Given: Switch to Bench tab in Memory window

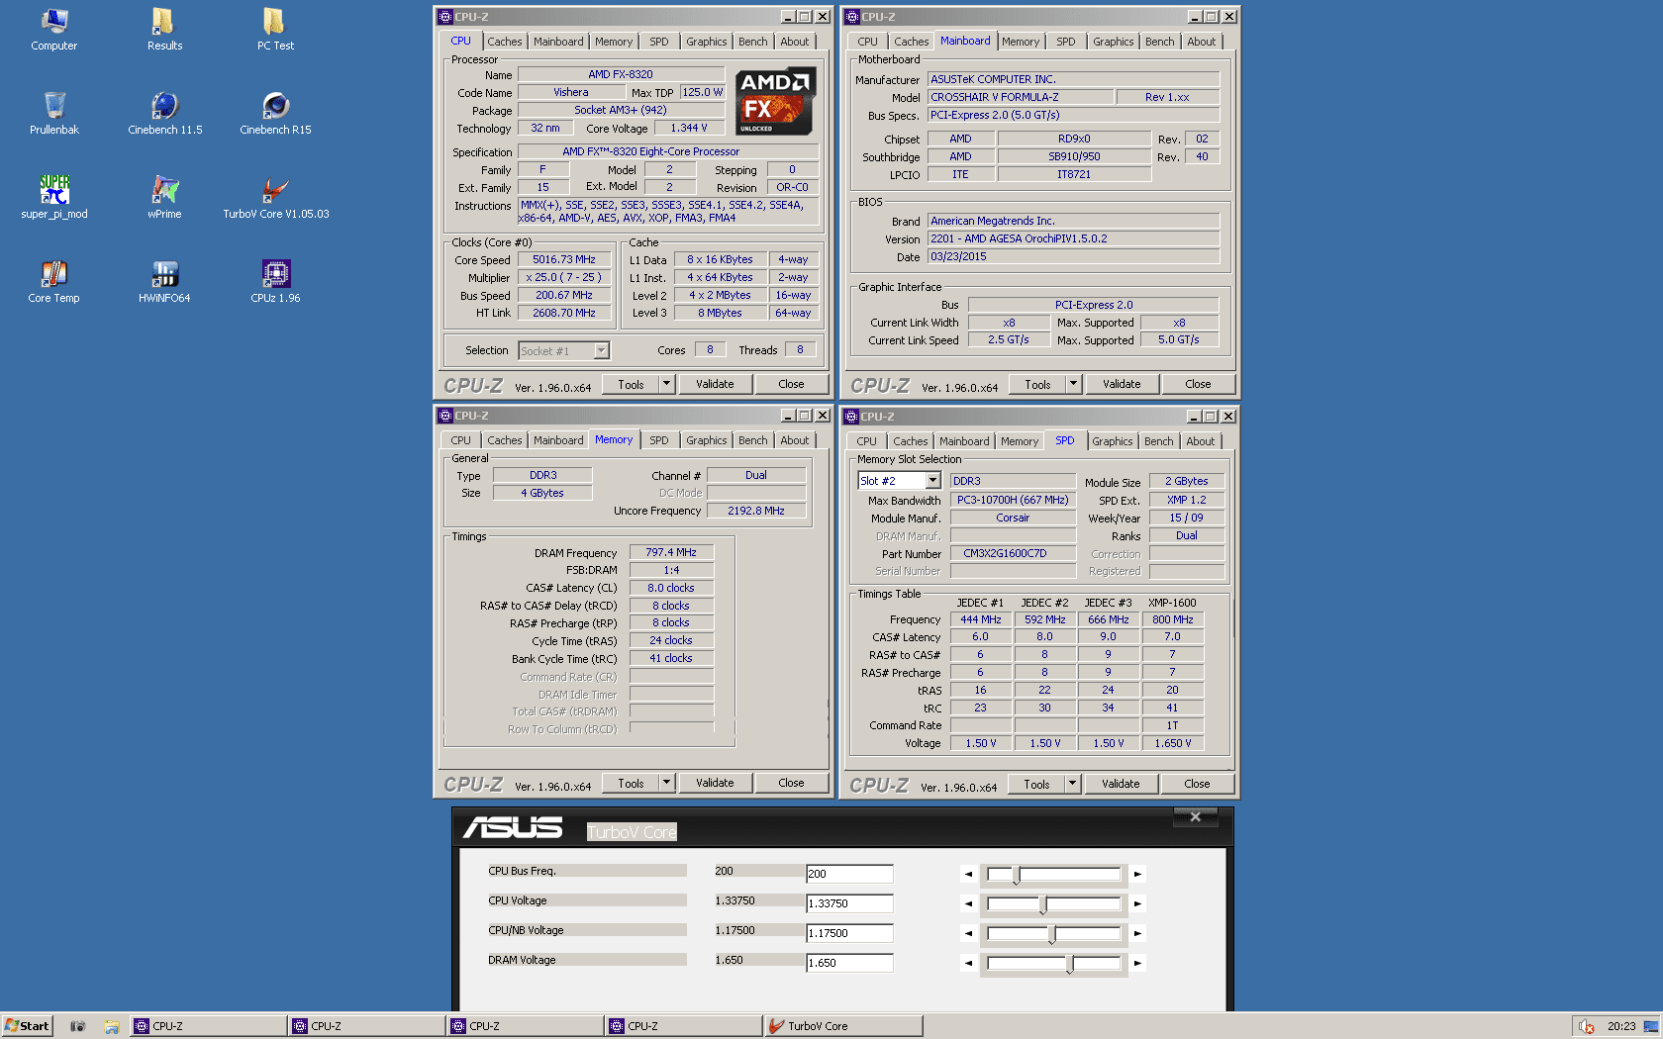Looking at the screenshot, I should click(752, 440).
